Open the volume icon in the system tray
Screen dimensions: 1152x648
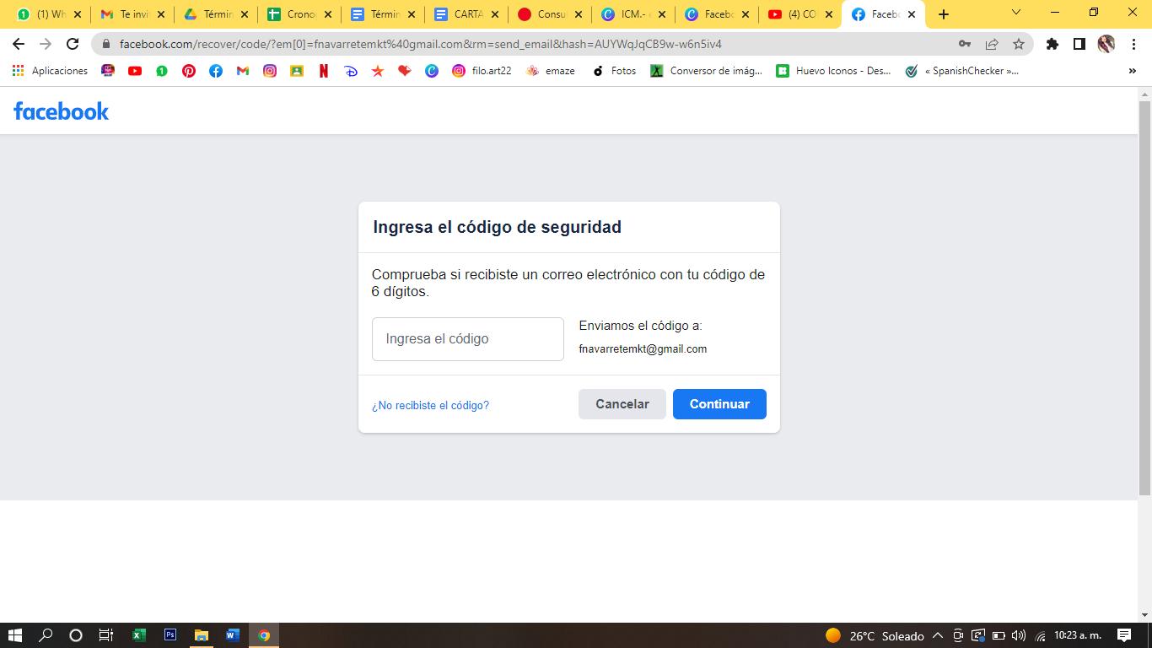pyautogui.click(x=1019, y=635)
